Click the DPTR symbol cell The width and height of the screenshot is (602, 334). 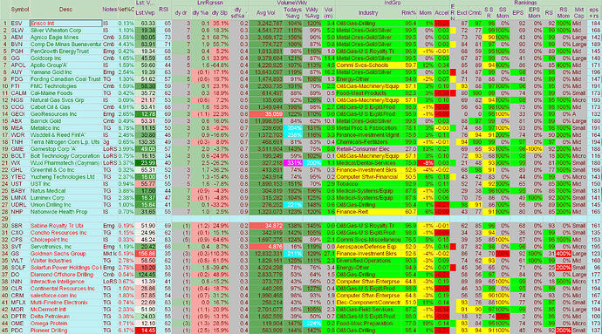19,317
